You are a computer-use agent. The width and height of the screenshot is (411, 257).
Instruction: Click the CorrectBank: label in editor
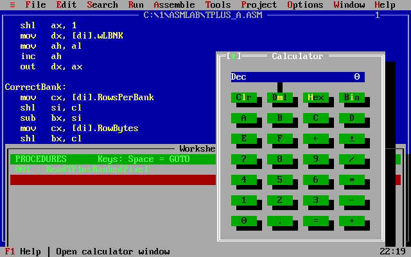[35, 87]
